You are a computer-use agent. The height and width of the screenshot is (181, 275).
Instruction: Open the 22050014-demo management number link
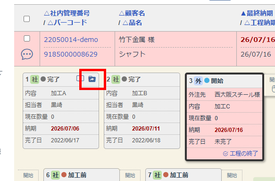coord(71,40)
